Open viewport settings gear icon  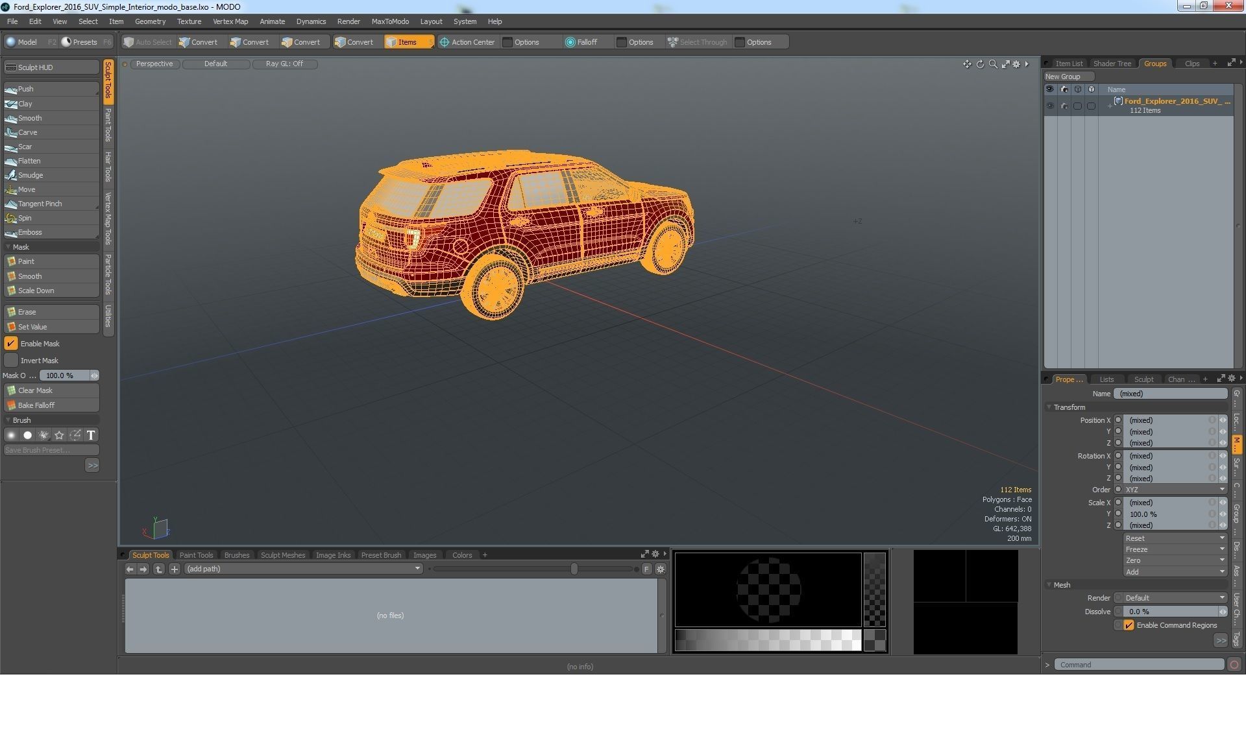tap(1016, 64)
